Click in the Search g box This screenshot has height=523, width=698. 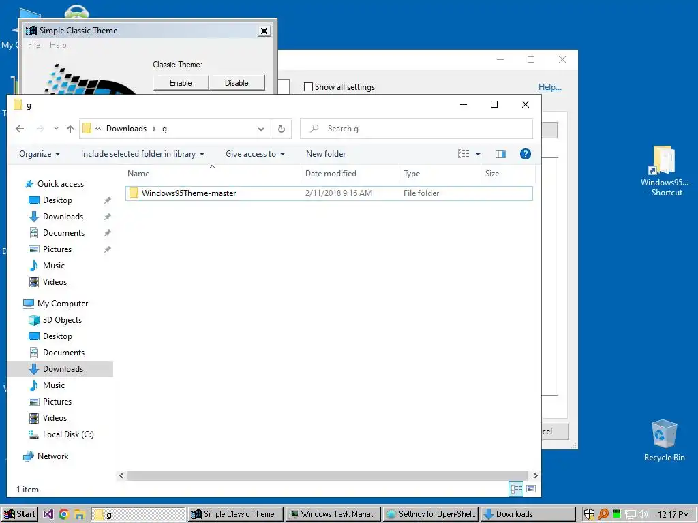pyautogui.click(x=416, y=129)
